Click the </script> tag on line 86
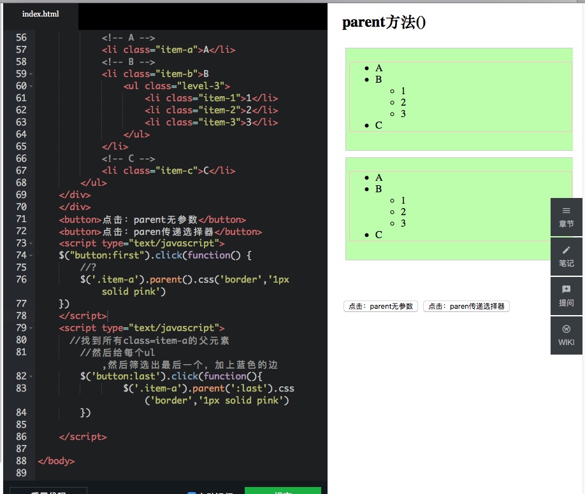 [83, 437]
